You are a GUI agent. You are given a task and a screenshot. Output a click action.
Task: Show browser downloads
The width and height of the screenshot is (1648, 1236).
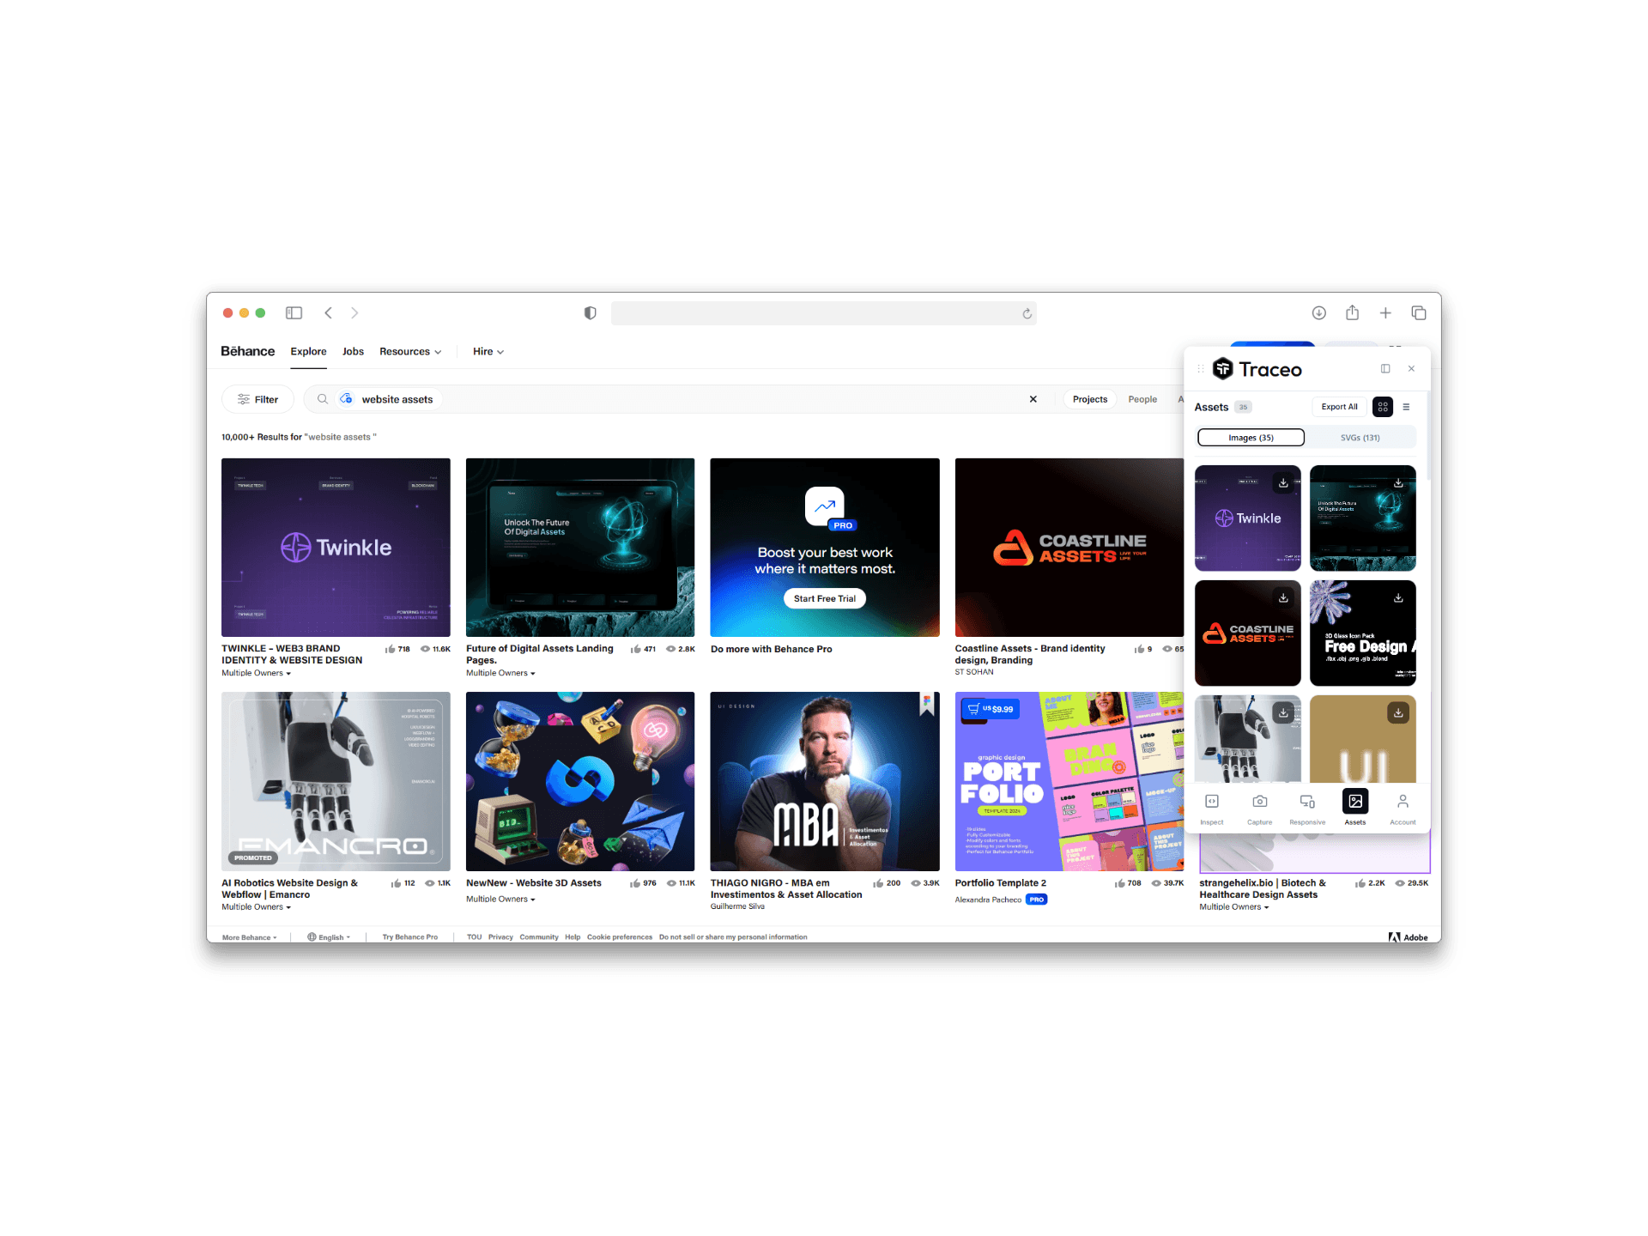point(1319,313)
